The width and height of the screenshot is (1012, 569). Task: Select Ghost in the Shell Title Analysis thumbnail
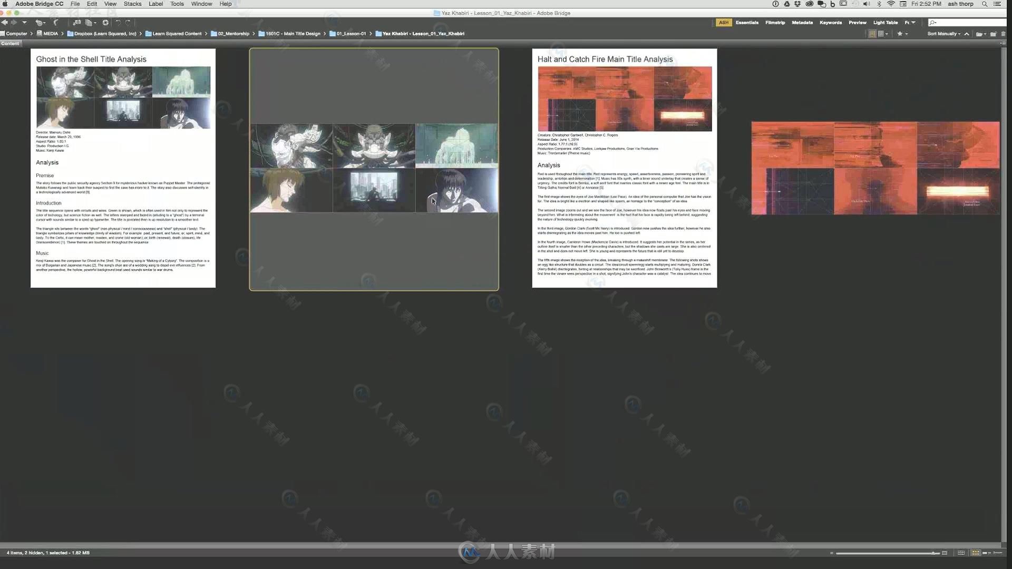123,168
